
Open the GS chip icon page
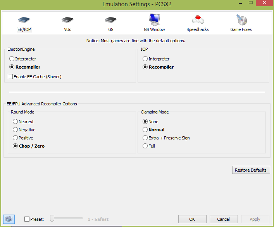coord(110,20)
